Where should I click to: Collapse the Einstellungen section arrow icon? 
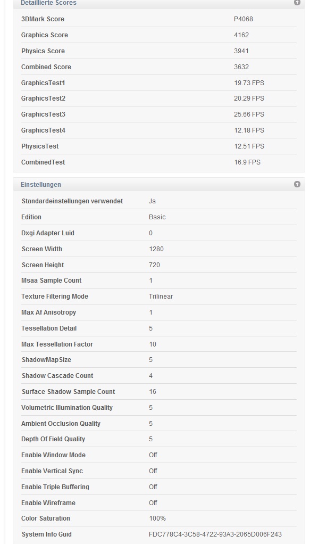pos(297,184)
